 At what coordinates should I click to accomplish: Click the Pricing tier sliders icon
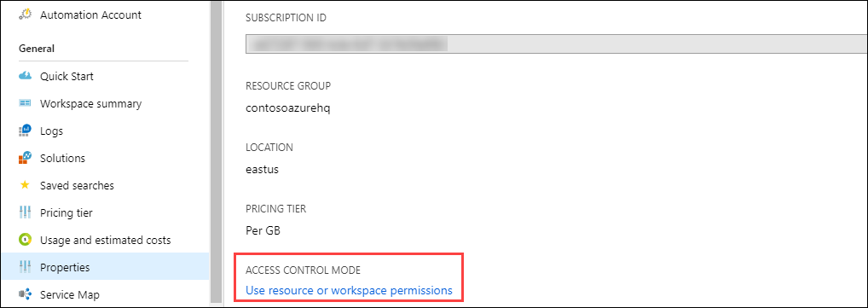(26, 212)
